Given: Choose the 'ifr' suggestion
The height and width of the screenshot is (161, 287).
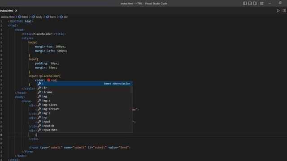Looking at the screenshot, I should (85, 88).
